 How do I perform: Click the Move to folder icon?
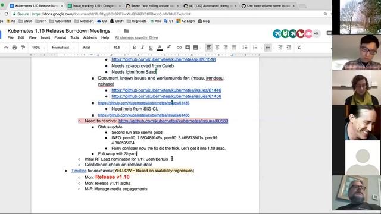pyautogui.click(x=126, y=31)
